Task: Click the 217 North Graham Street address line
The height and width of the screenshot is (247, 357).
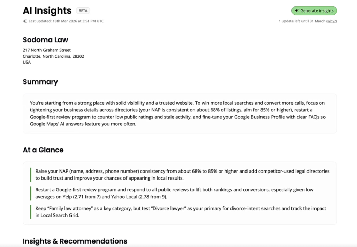Action: click(46, 50)
